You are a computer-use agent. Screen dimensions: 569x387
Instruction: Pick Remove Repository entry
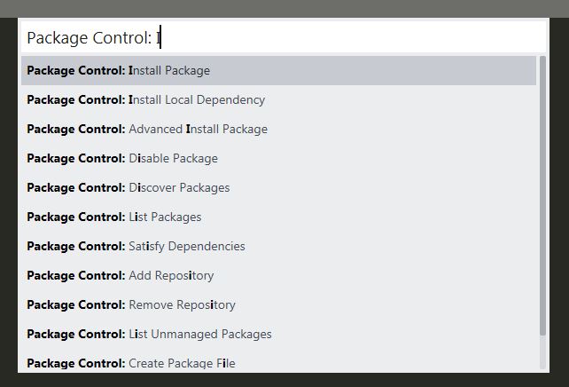182,304
